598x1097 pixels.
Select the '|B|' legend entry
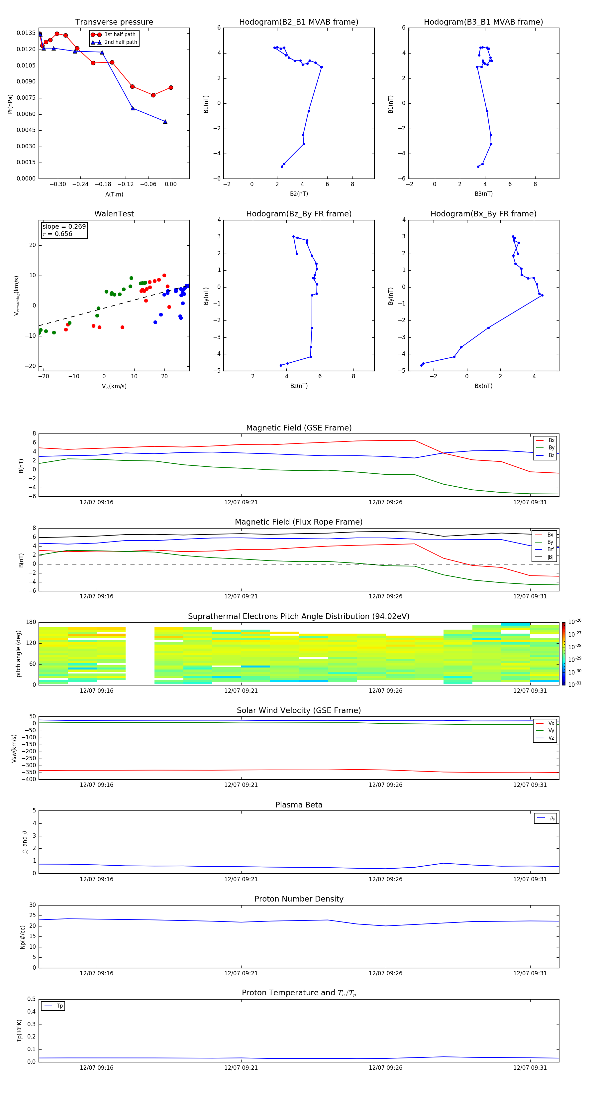tap(545, 557)
